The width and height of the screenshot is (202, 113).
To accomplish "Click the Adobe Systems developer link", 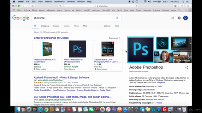I will tap(149, 90).
